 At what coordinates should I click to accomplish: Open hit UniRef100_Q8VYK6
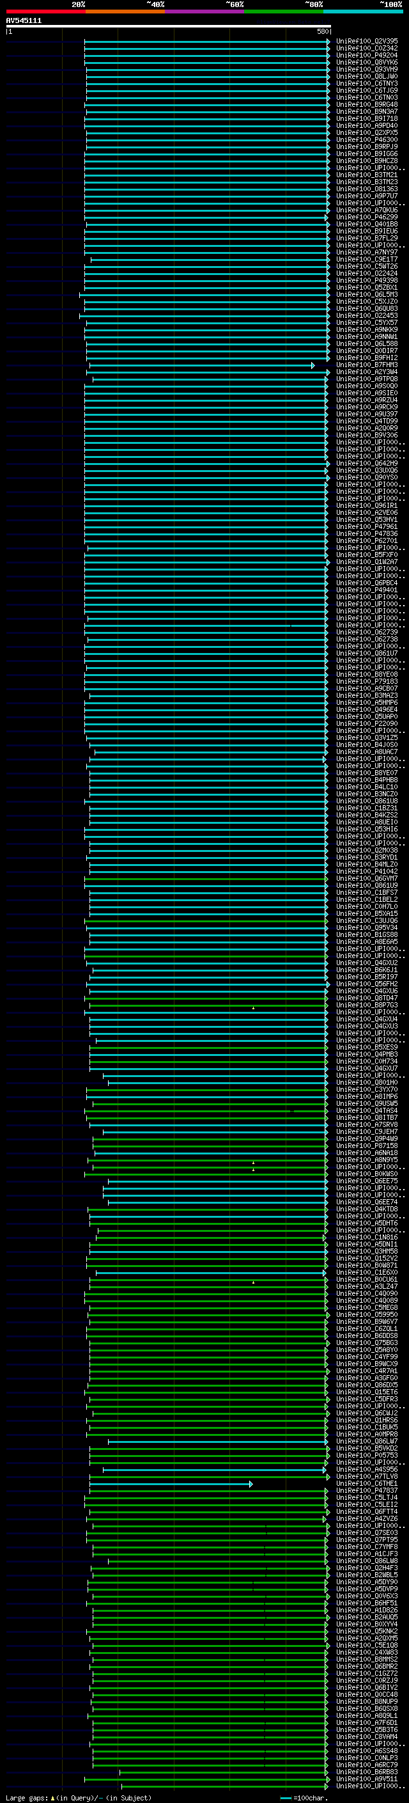[x=367, y=62]
